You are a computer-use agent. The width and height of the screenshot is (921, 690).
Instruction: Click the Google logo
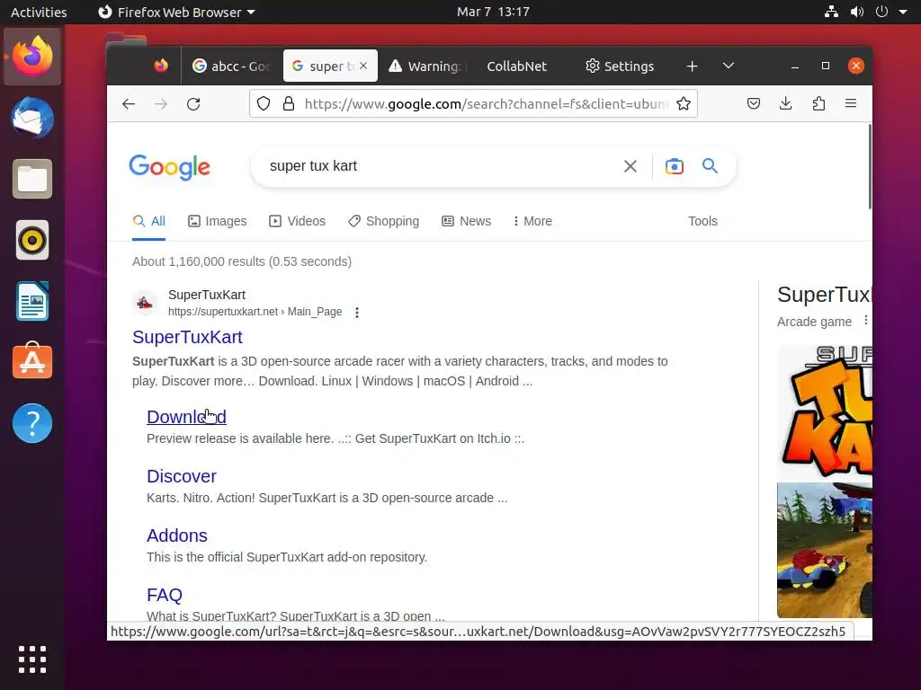coord(170,167)
